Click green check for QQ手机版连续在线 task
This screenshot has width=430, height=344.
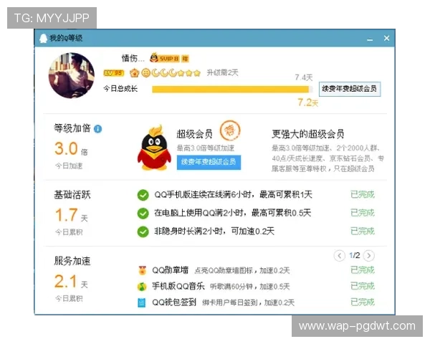click(x=143, y=195)
